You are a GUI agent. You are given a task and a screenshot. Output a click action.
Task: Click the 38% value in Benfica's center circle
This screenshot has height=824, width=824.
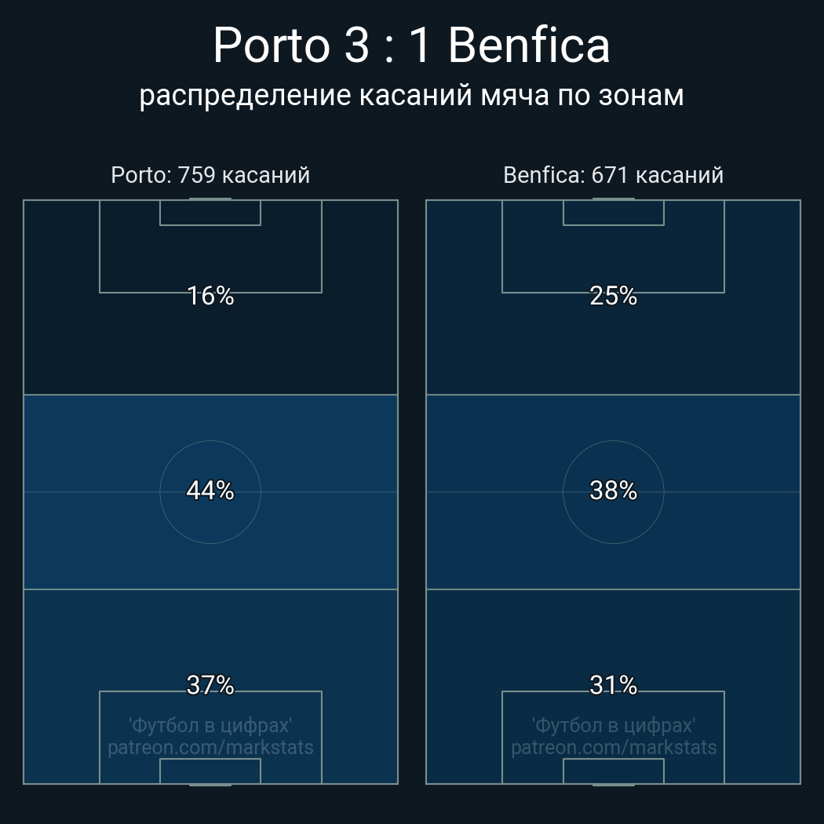click(613, 490)
